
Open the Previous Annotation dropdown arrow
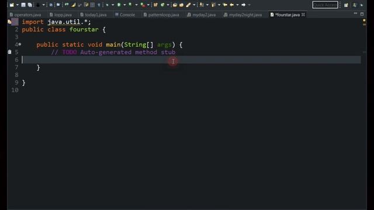tap(219, 5)
